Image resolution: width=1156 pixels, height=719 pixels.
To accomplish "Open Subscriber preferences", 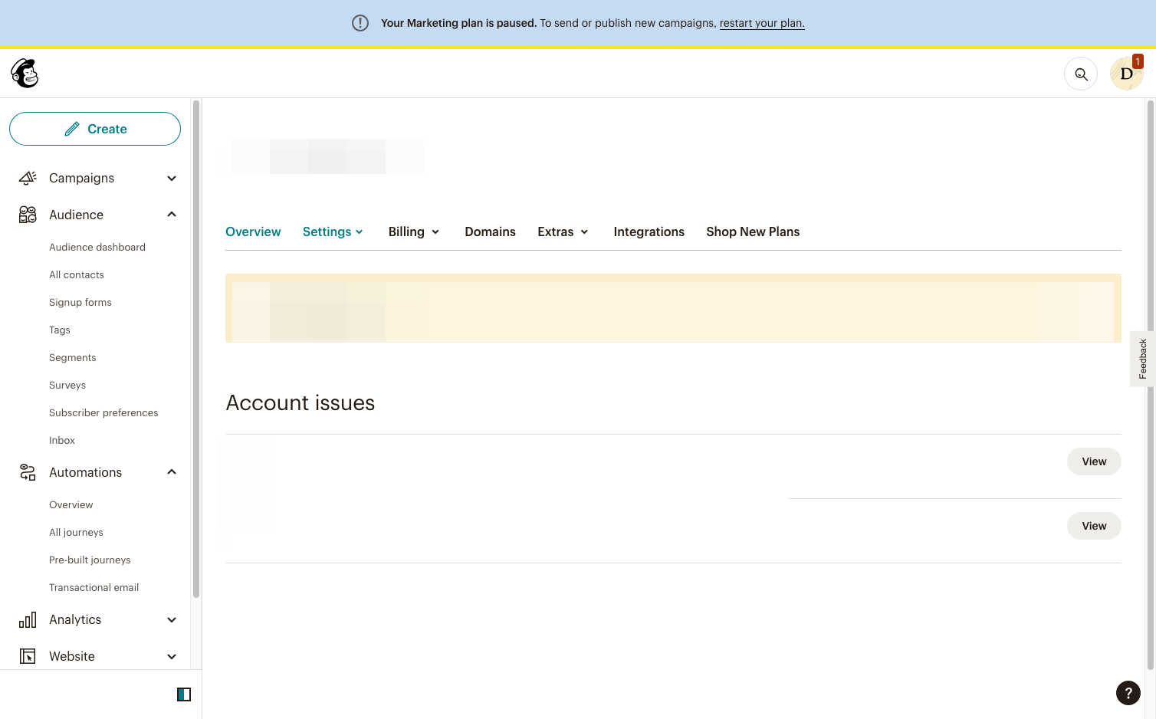I will tap(103, 412).
